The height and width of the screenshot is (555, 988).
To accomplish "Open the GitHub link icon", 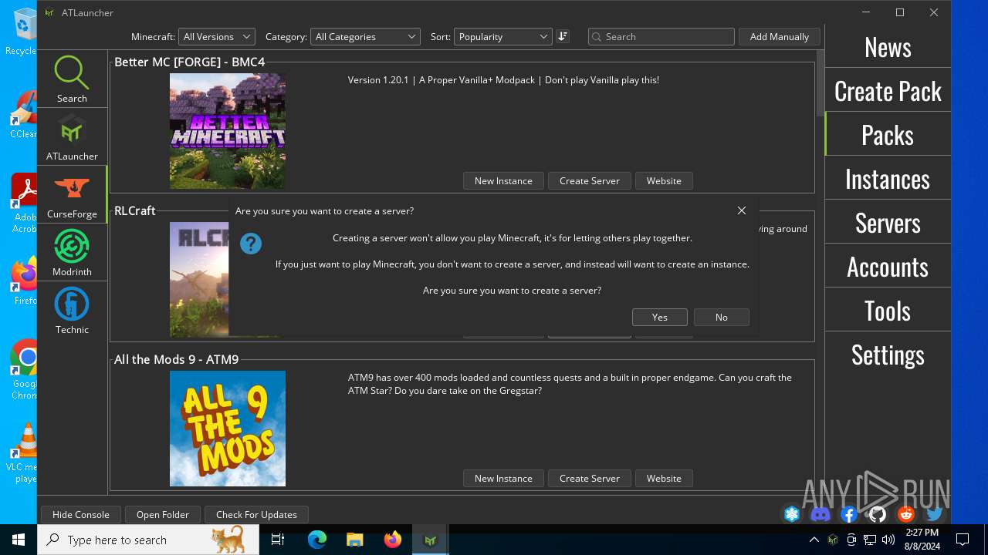I will [x=878, y=514].
